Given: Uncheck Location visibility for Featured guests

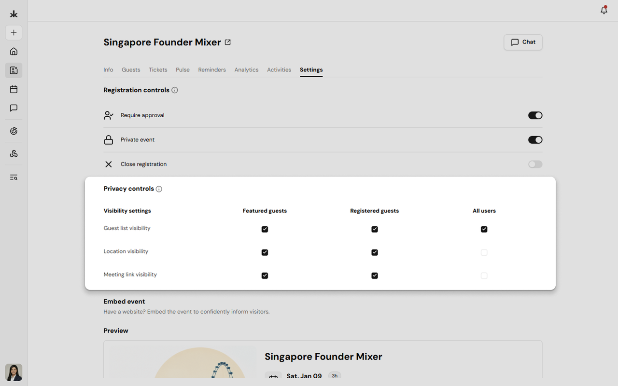Looking at the screenshot, I should (x=265, y=252).
